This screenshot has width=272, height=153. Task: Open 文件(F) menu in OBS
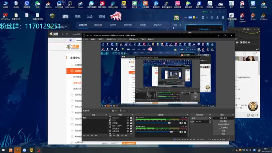(x=86, y=39)
